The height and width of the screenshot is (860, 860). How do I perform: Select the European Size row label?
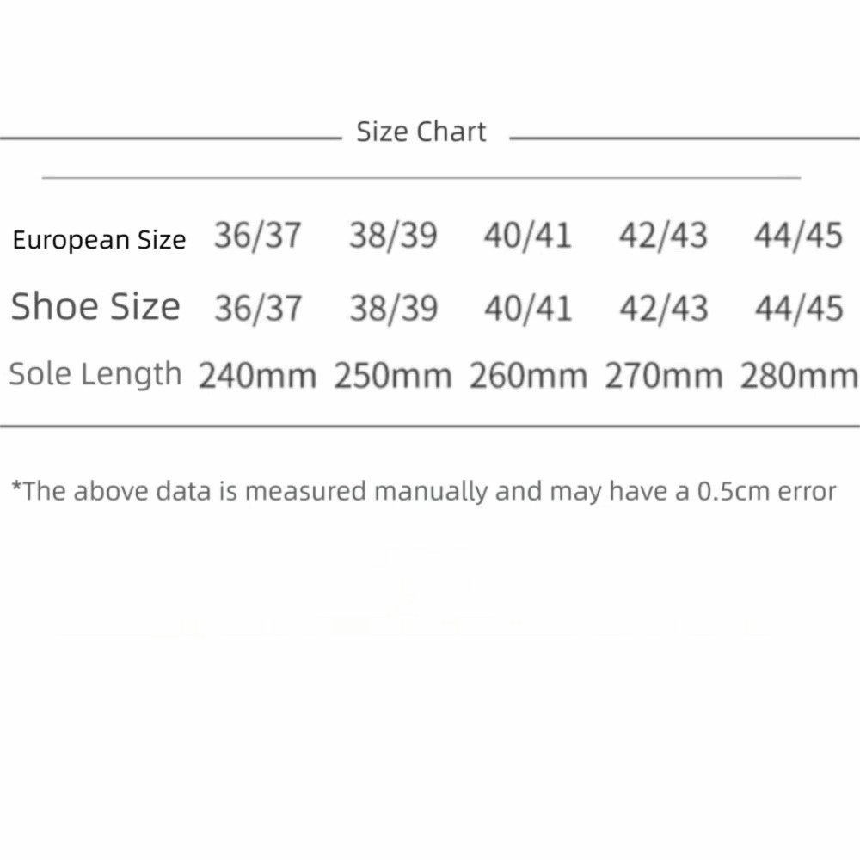tap(99, 240)
